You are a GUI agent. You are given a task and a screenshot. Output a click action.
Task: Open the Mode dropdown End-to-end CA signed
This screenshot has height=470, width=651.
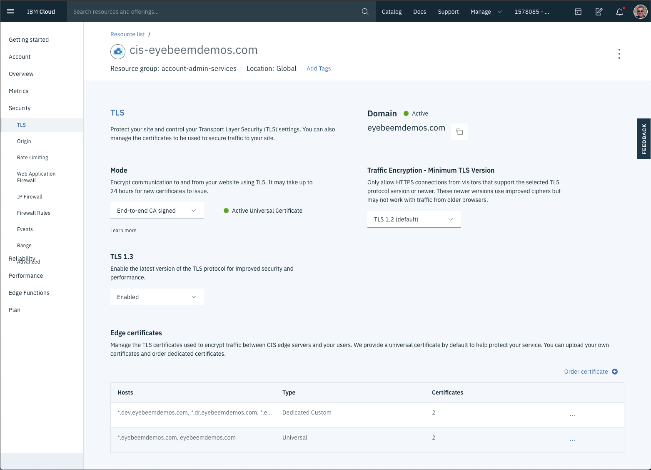click(157, 211)
